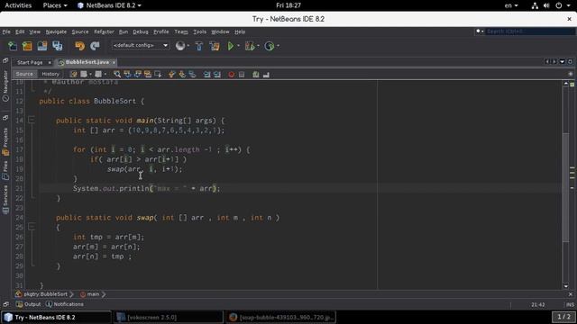
Task: Open the default config dropdown
Action: coord(141,46)
